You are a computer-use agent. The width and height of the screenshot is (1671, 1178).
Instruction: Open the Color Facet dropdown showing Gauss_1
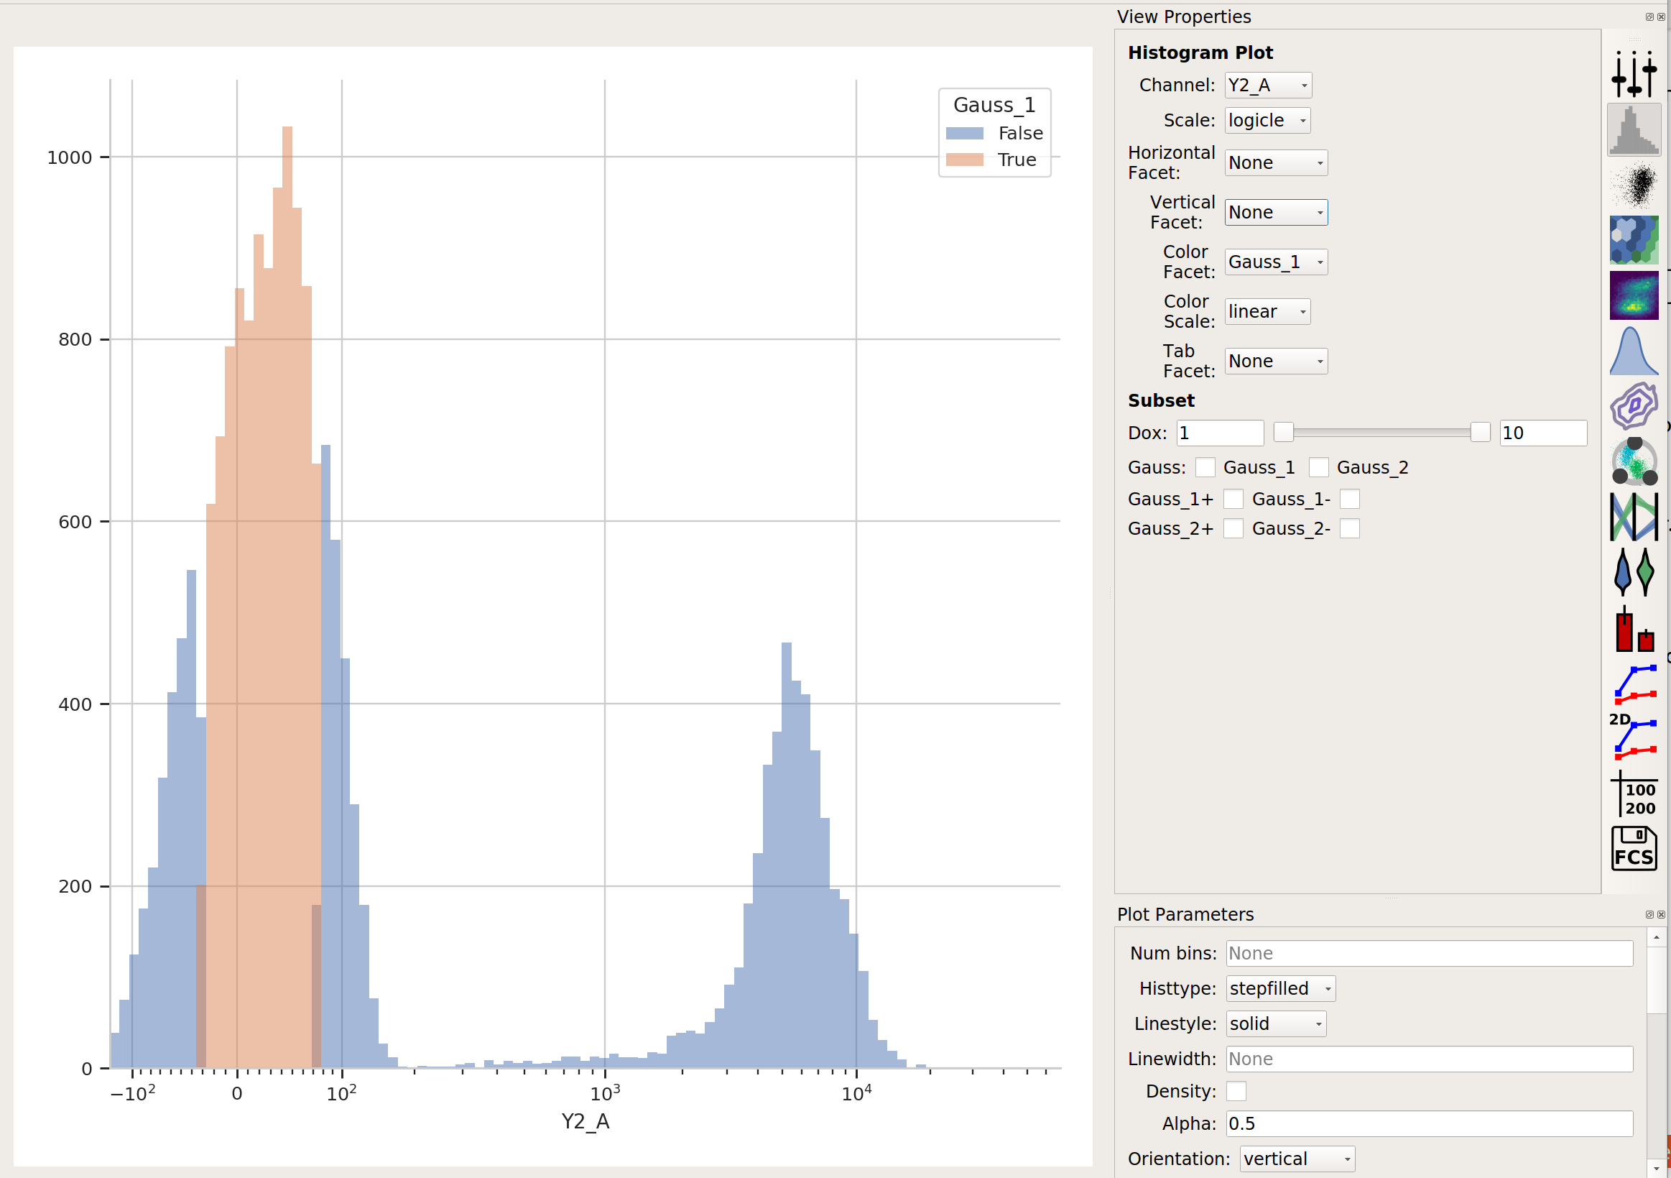1276,262
